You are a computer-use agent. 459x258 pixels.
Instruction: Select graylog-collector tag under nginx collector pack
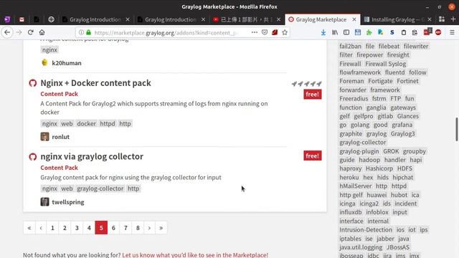pos(100,188)
